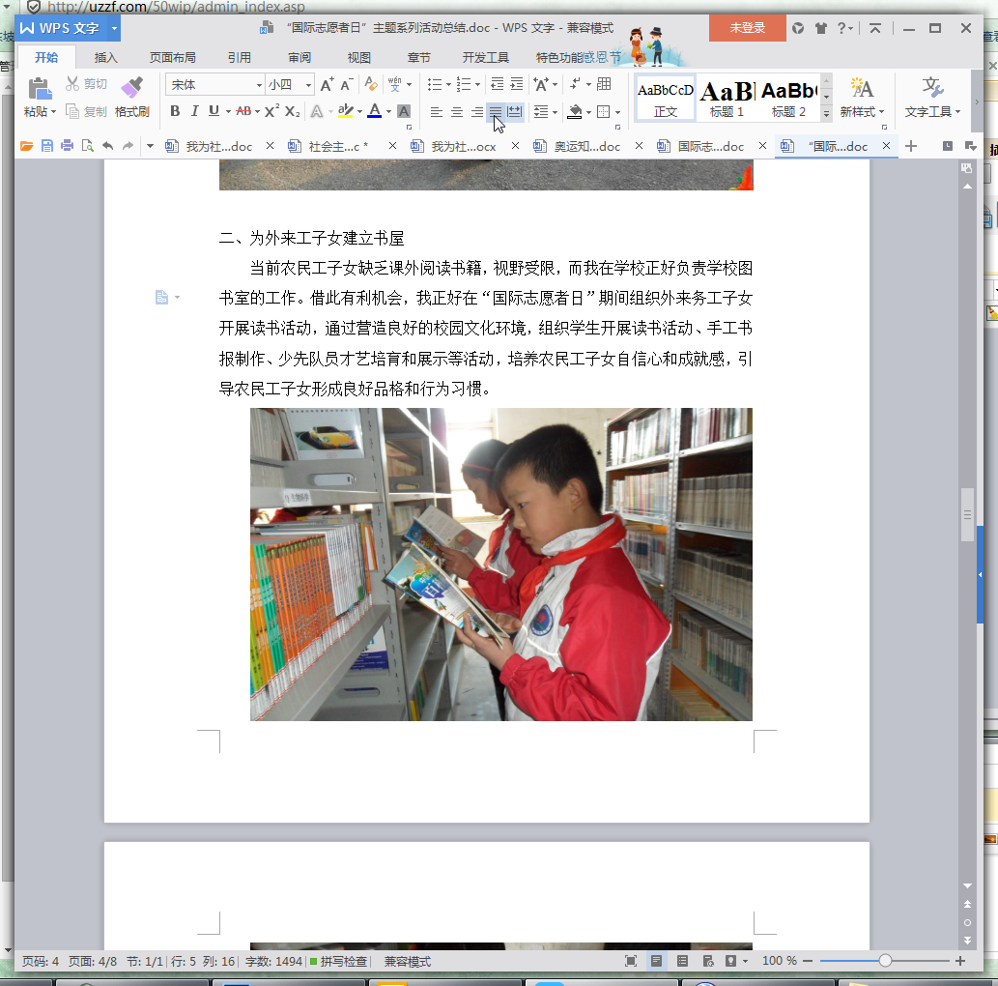Click the text tools (文字工具) icon
This screenshot has height=986, width=998.
point(932,88)
